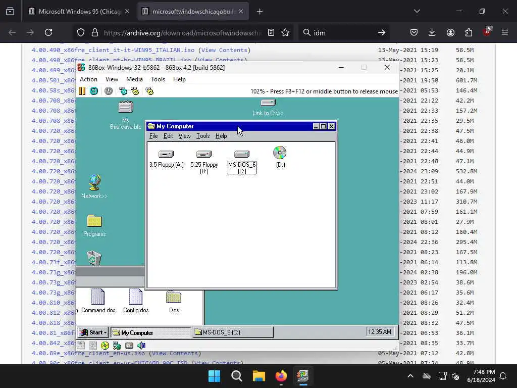
Task: Open the Firefox account icon
Action: pyautogui.click(x=450, y=32)
